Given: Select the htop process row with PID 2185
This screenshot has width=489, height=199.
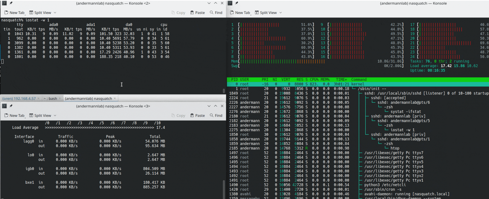Looking at the screenshot, I should (x=358, y=148).
